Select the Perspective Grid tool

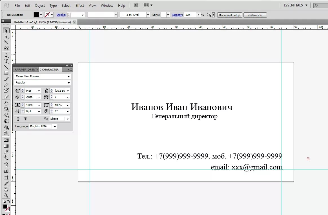pos(6,133)
